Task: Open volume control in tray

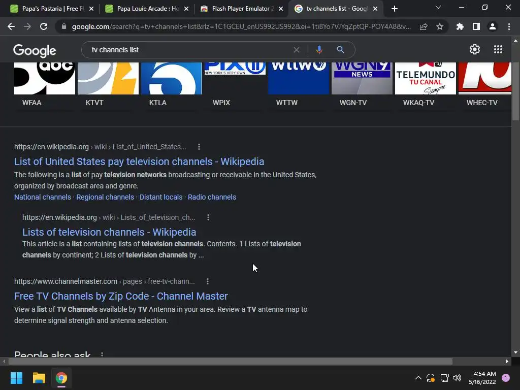Action: coord(457,378)
